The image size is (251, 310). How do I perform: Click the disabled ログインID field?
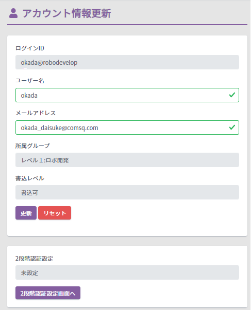(x=127, y=62)
